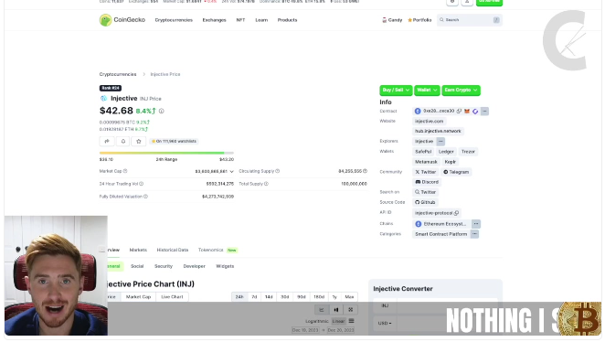The height and width of the screenshot is (342, 605).
Task: Click the Injective coin logo
Action: (x=103, y=99)
